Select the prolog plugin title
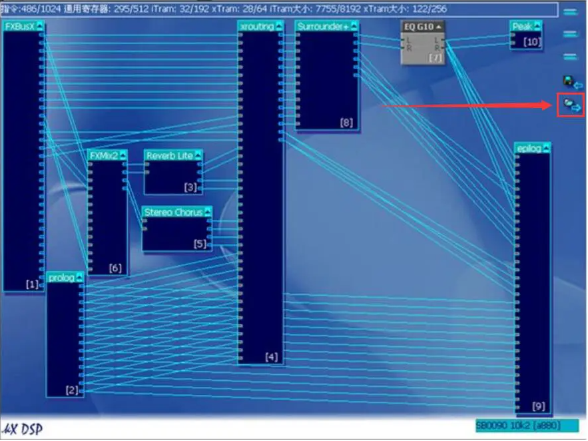The height and width of the screenshot is (441, 588). (x=61, y=278)
